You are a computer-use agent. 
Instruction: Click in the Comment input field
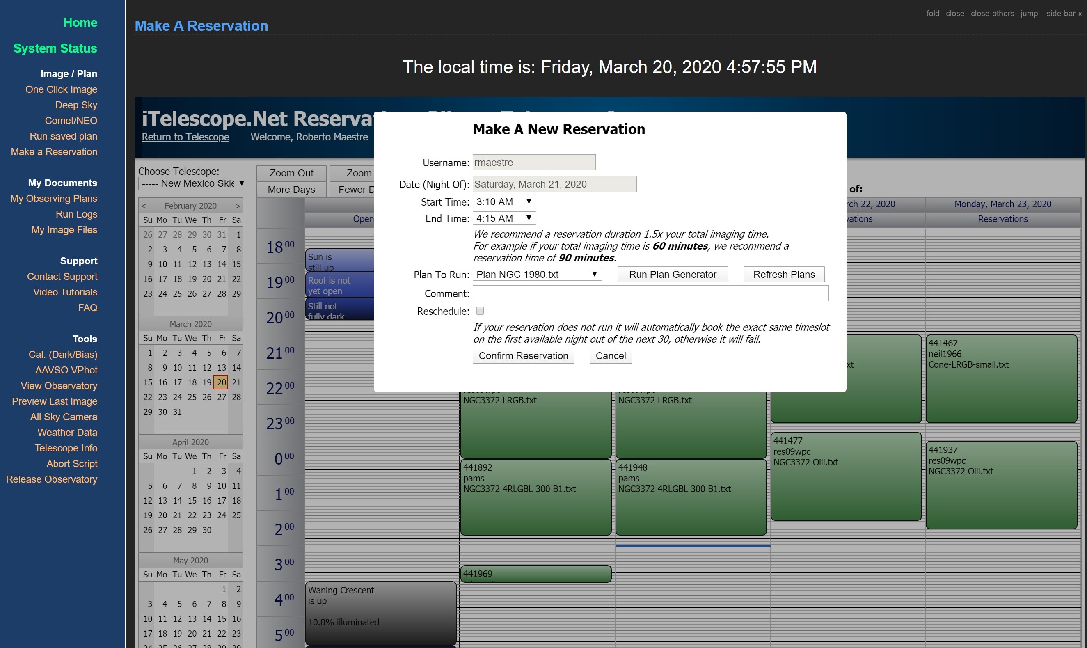click(650, 293)
